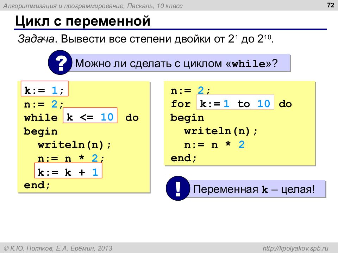Click the note 'Переменная k – целая!'
The height and width of the screenshot is (253, 338).
[254, 189]
